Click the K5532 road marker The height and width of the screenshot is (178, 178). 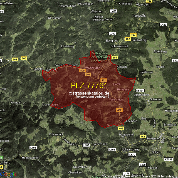[169, 159]
